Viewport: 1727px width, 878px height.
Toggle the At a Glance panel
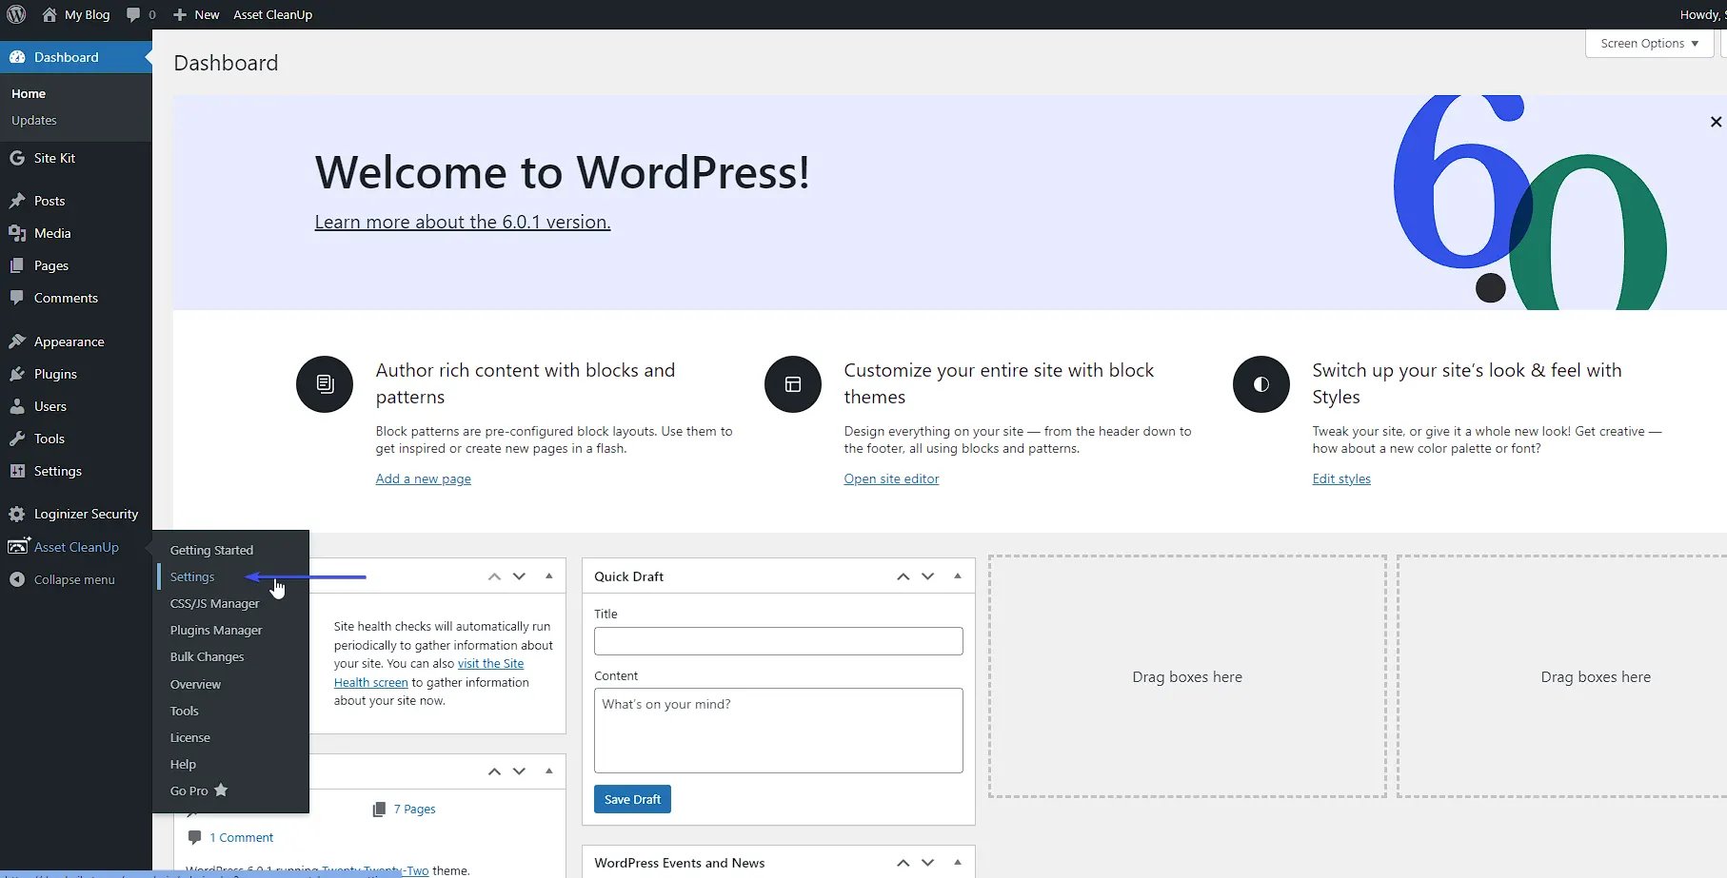coord(549,771)
